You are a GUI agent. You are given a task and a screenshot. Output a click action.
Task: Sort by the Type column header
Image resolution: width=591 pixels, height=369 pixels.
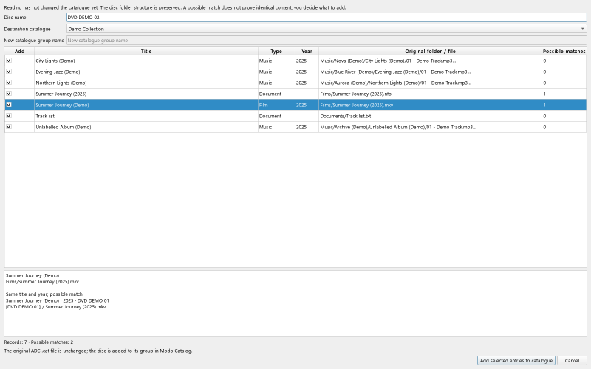[276, 51]
